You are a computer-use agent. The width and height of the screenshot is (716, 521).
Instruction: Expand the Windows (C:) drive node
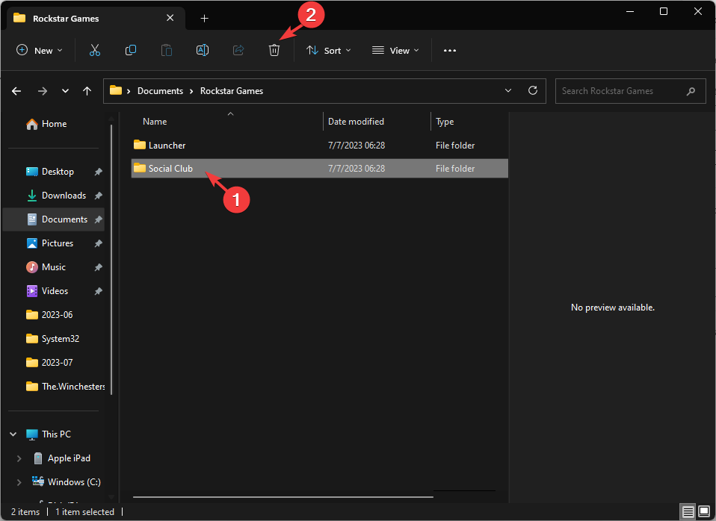tap(19, 482)
